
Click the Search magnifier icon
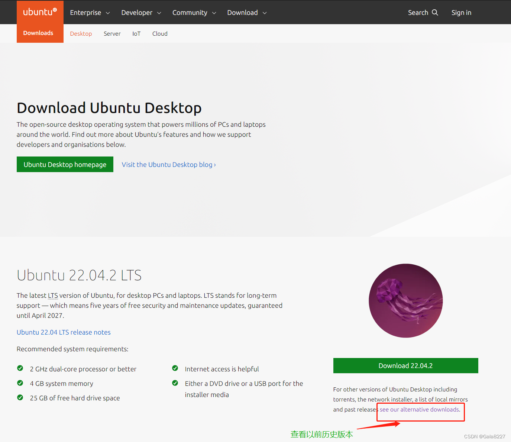click(435, 13)
